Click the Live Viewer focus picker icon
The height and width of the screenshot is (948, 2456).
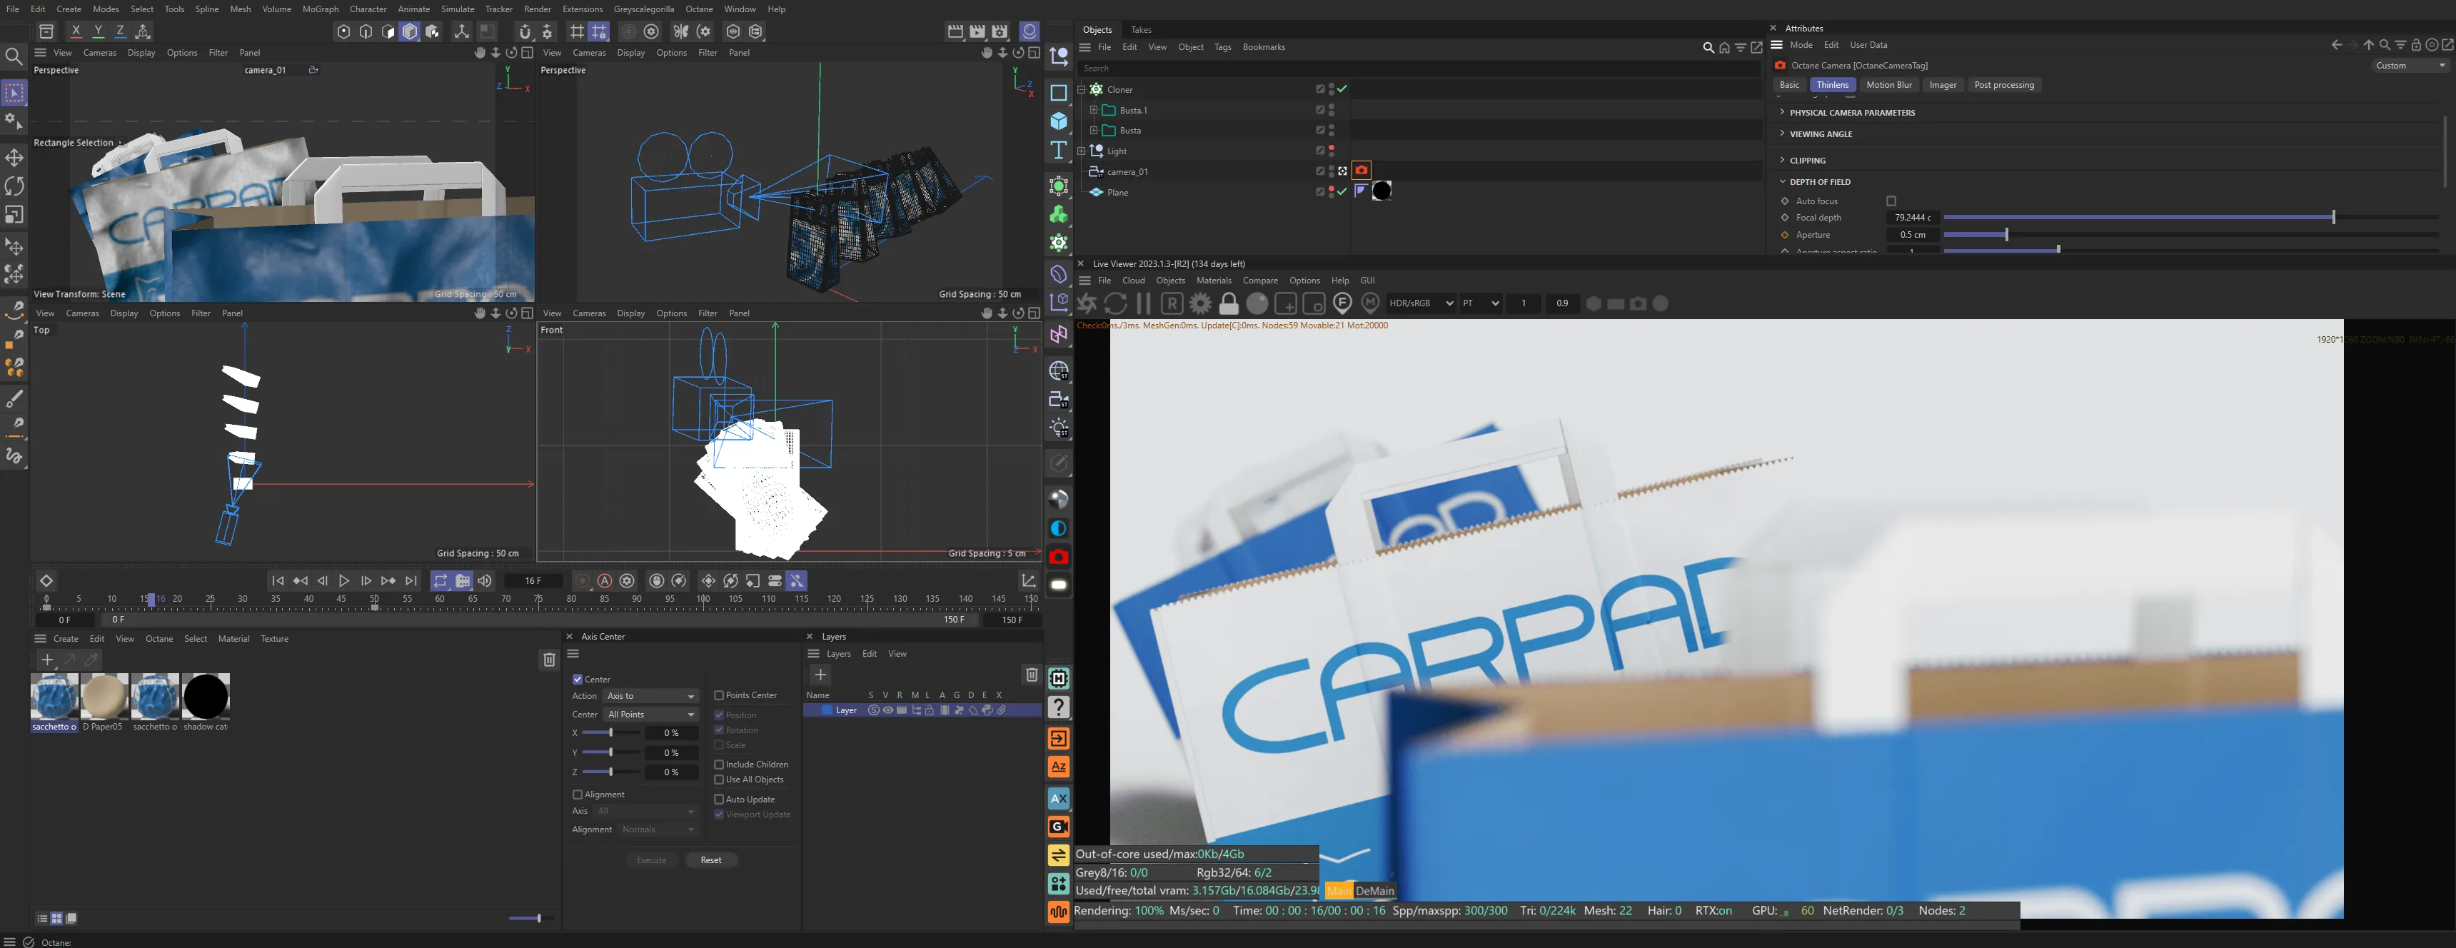point(1342,303)
